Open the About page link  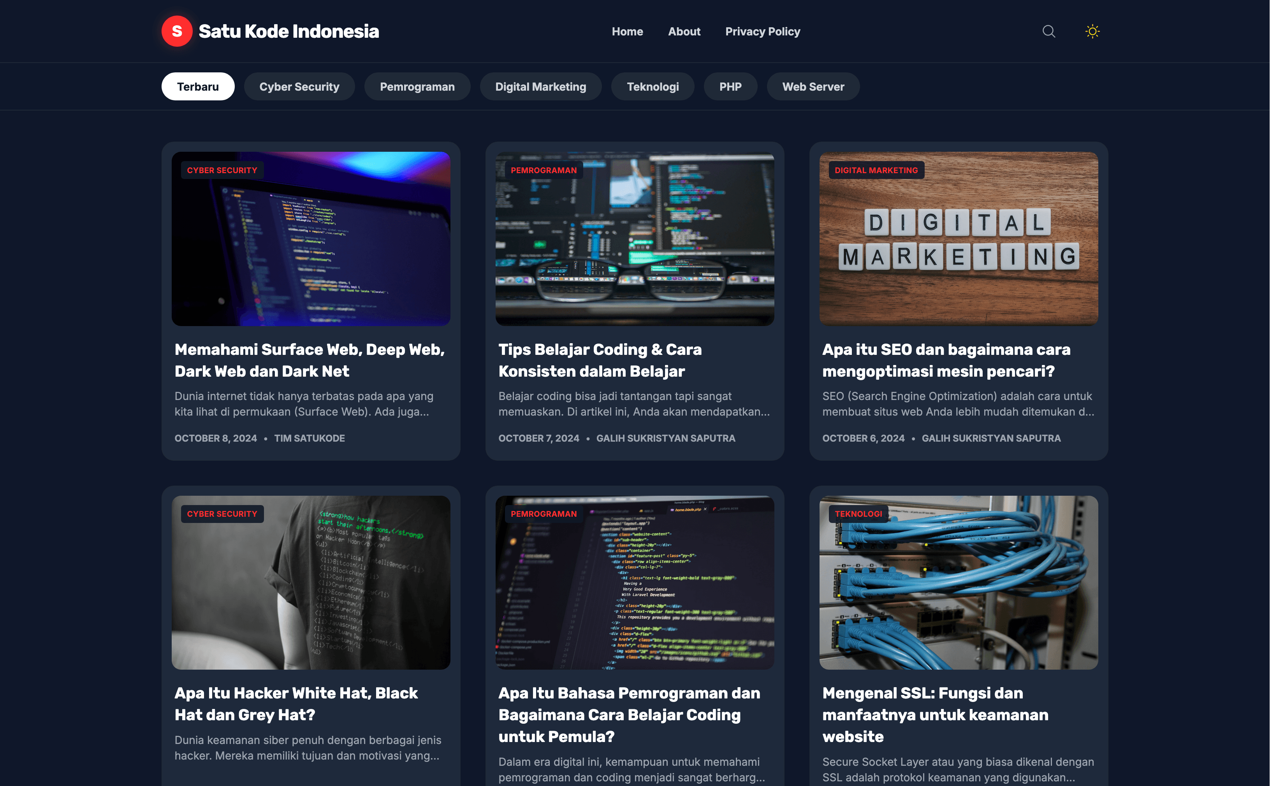click(x=684, y=32)
